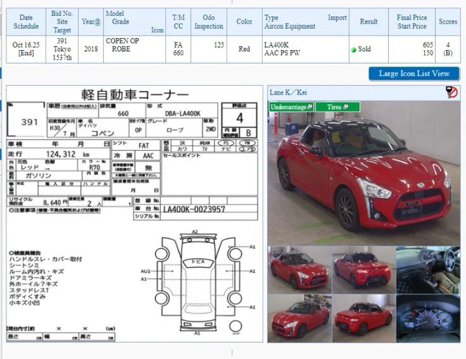Click the Lane K / Kei label

(288, 93)
